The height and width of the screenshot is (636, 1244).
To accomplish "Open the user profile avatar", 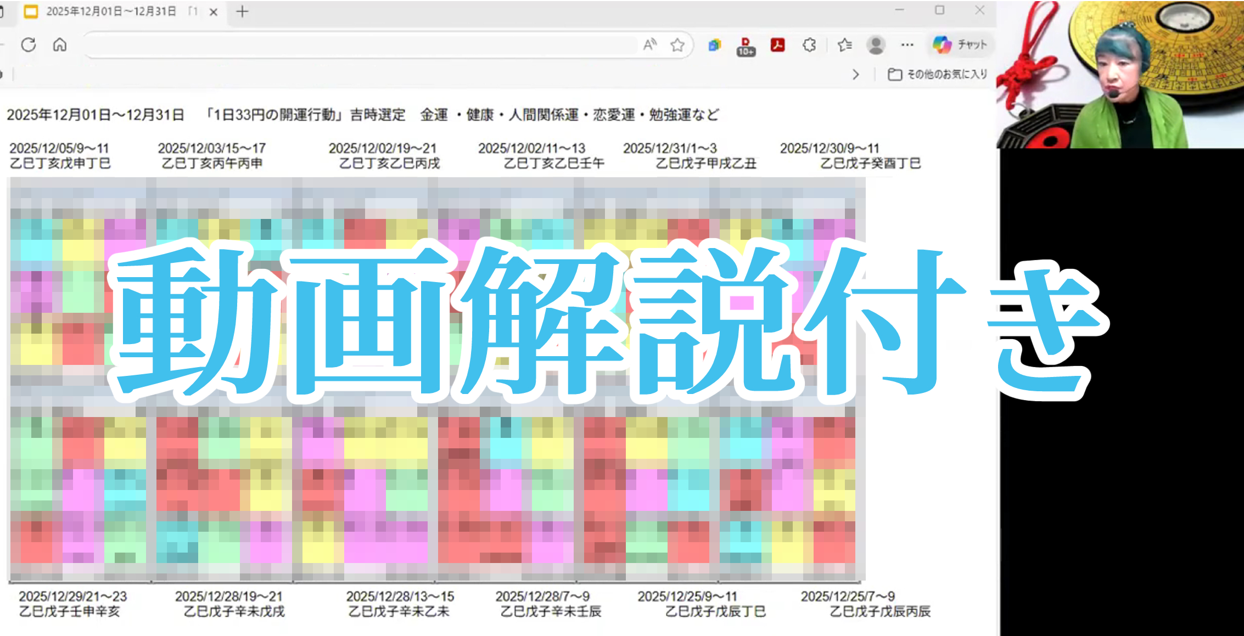I will (876, 45).
